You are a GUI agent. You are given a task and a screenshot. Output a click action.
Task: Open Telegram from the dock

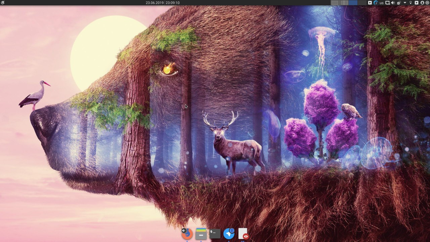coord(229,234)
